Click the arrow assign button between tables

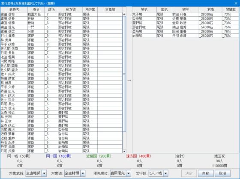point(129,80)
